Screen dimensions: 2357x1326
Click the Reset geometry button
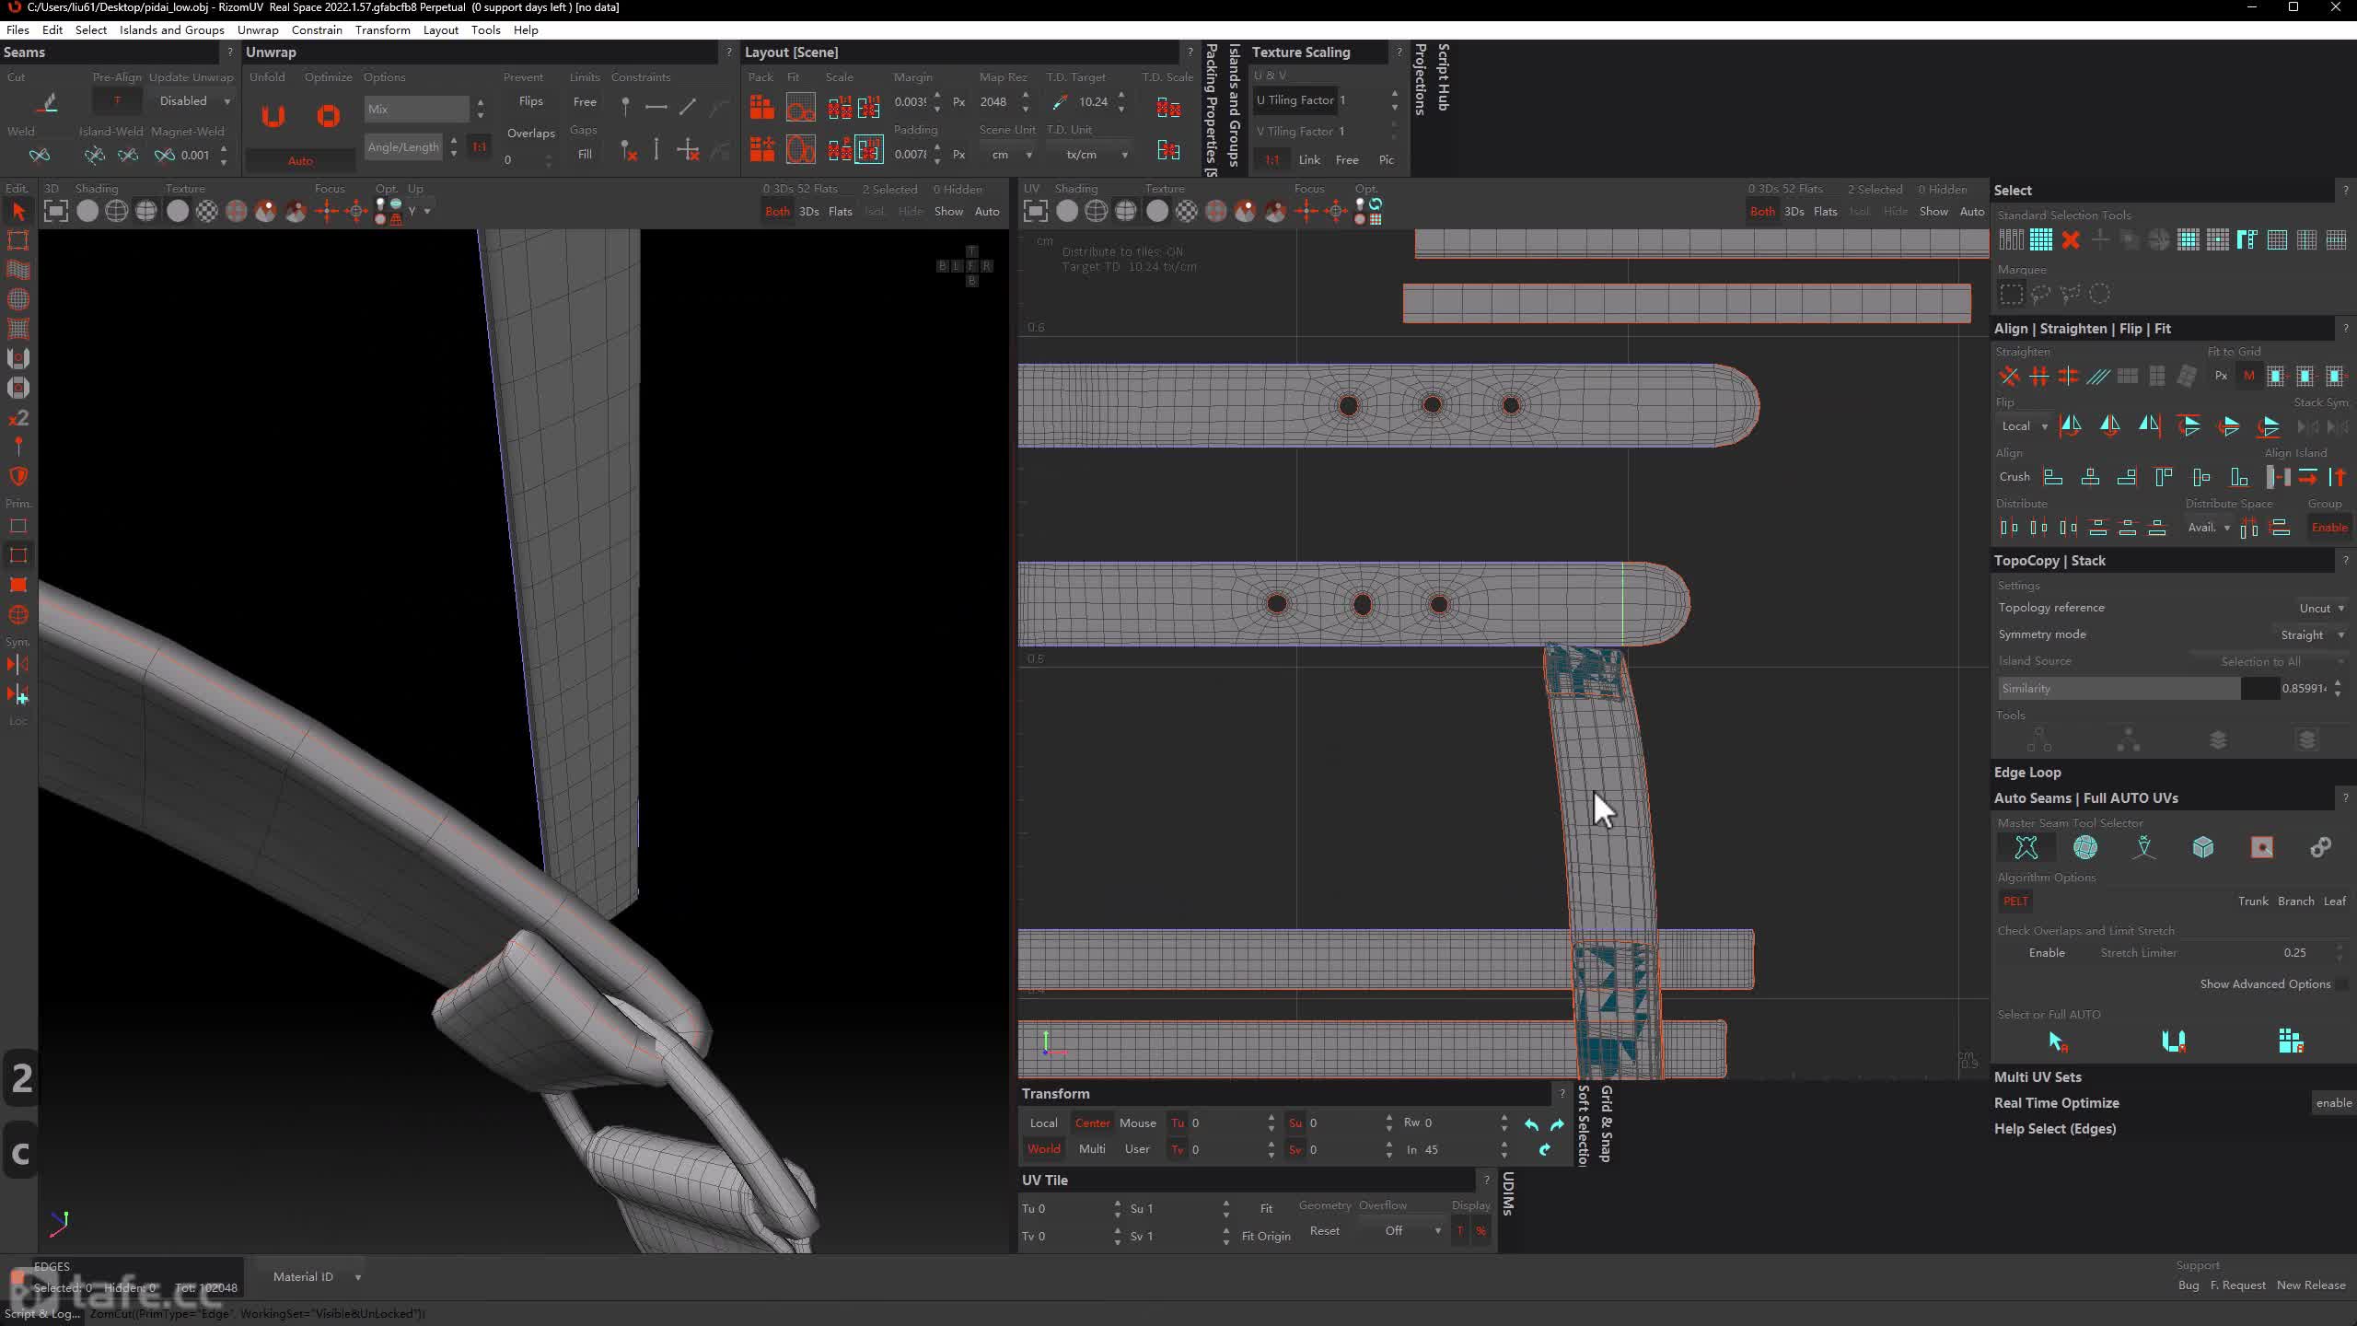[1324, 1231]
